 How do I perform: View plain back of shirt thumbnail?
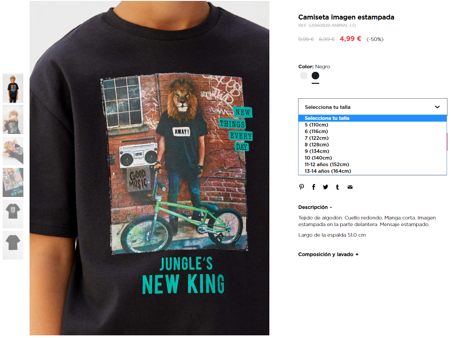[x=13, y=245]
